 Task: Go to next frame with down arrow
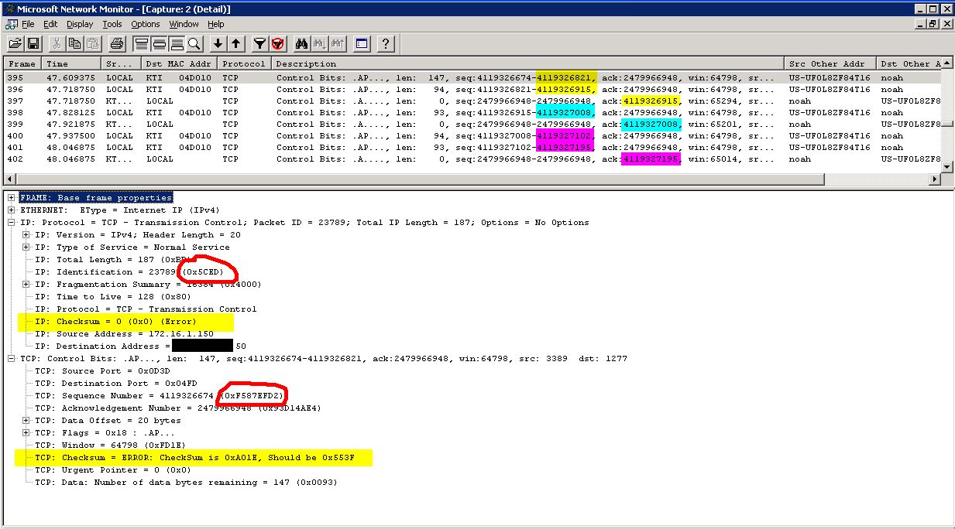coord(218,43)
